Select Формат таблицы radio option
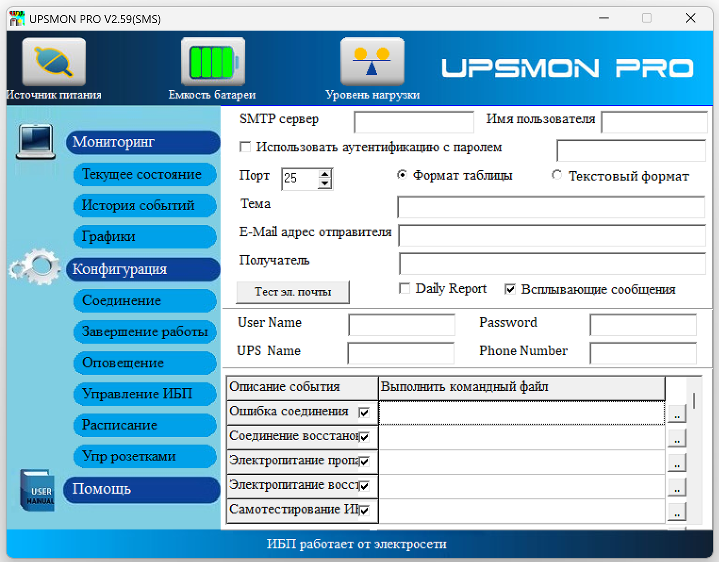 pyautogui.click(x=402, y=175)
